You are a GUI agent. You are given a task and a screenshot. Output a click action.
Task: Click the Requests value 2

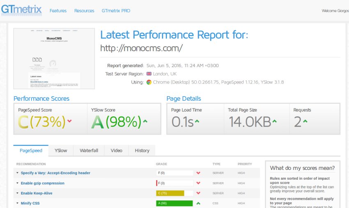[x=298, y=122]
